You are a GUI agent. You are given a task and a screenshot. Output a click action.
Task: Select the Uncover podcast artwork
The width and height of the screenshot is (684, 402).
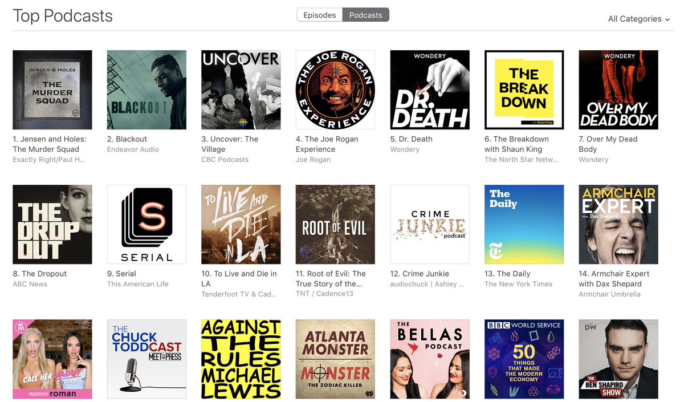pos(241,90)
